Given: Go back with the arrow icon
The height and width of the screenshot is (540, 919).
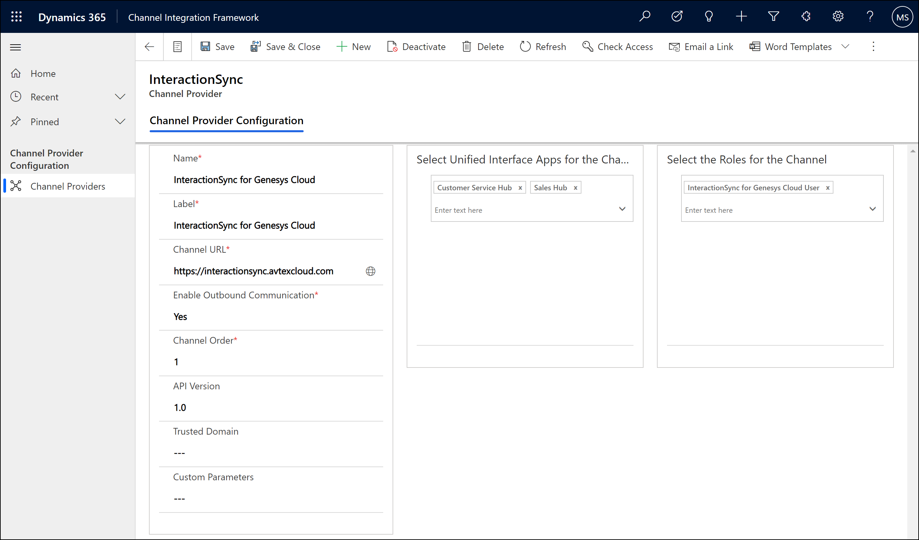Looking at the screenshot, I should tap(149, 47).
